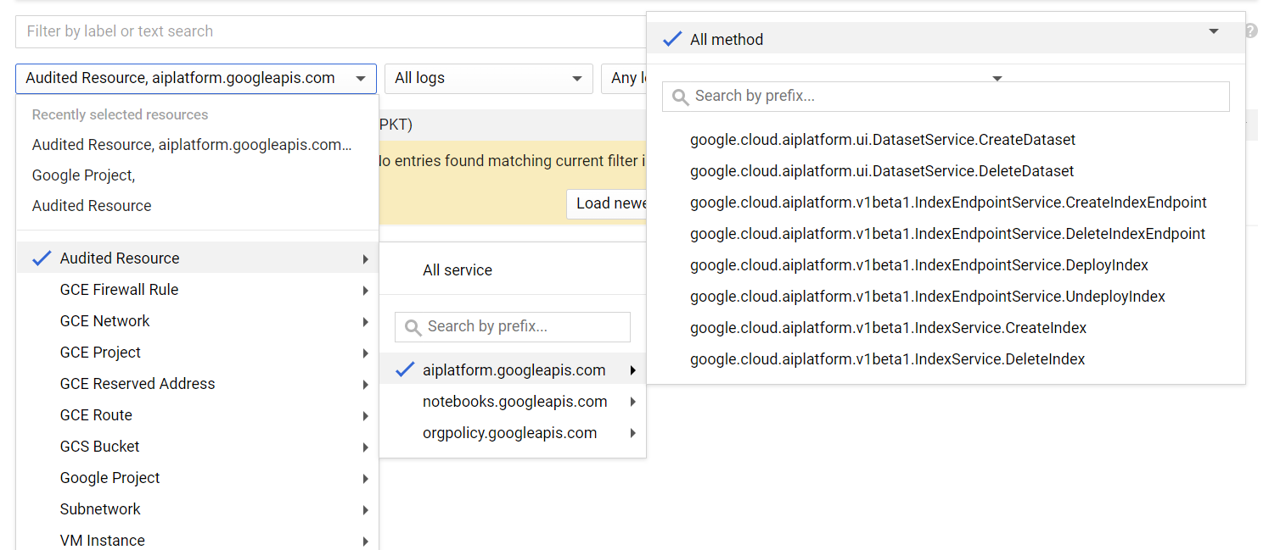1269x550 pixels.
Task: Expand the notebooks.googleapis.com submenu arrow
Action: (633, 402)
